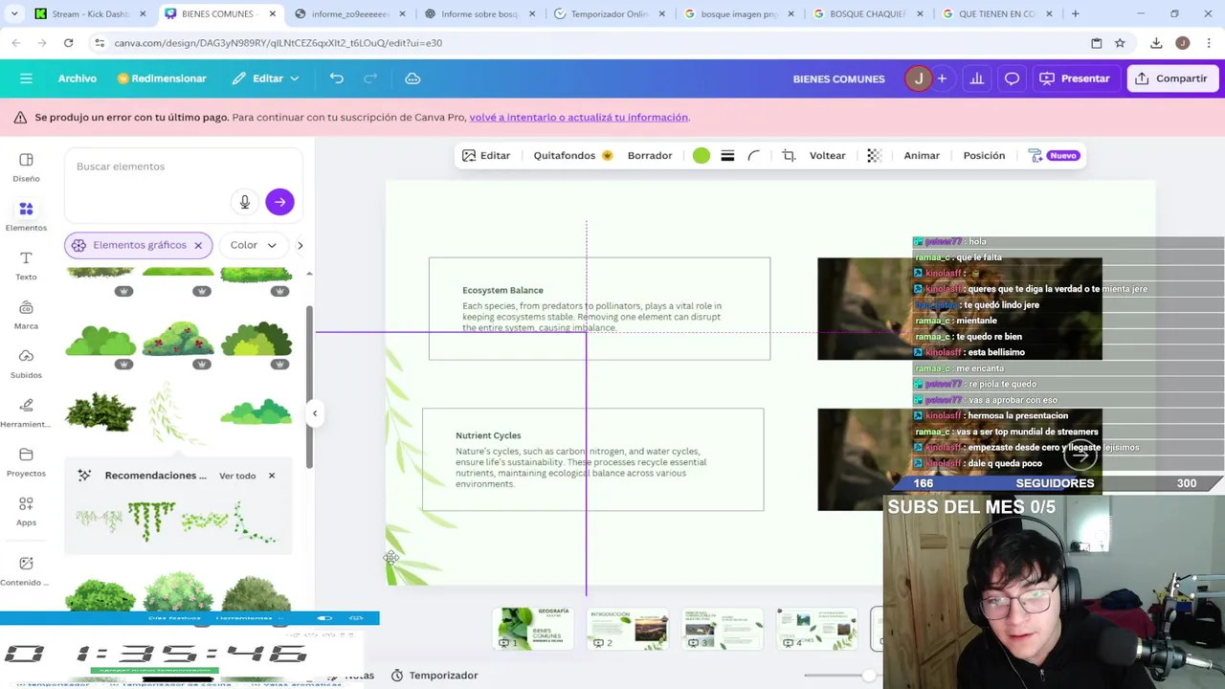Start voice search with microphone icon
This screenshot has width=1225, height=689.
[x=245, y=202]
